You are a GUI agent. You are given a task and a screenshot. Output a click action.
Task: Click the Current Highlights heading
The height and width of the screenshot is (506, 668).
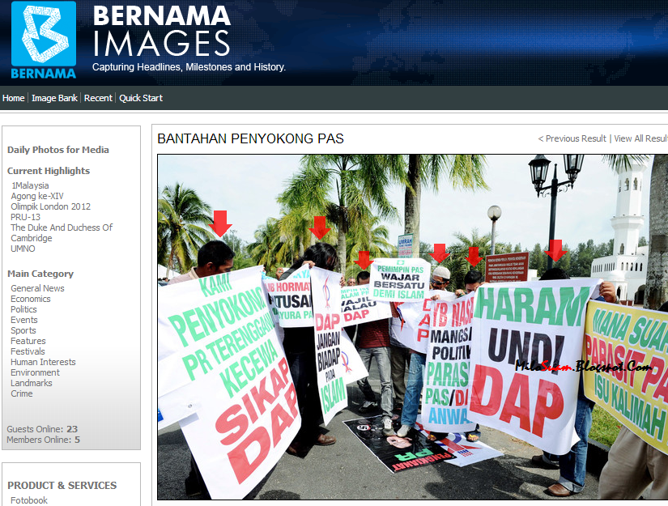(x=49, y=171)
